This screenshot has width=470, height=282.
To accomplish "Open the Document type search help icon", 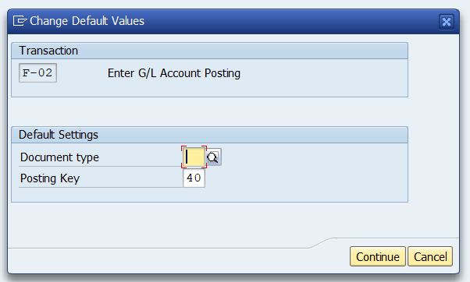I will (x=214, y=157).
